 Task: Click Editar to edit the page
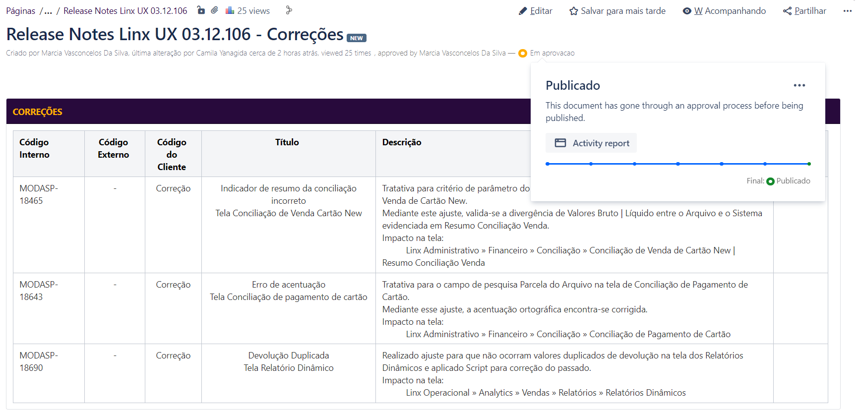click(535, 11)
